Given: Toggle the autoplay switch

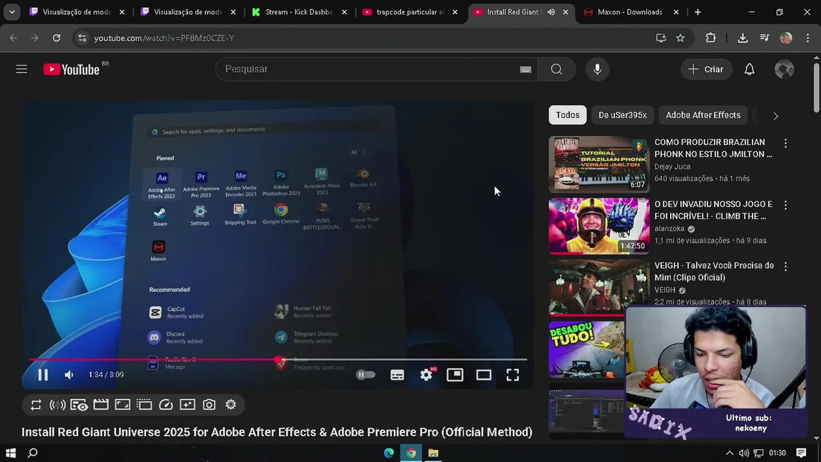Looking at the screenshot, I should pos(366,375).
